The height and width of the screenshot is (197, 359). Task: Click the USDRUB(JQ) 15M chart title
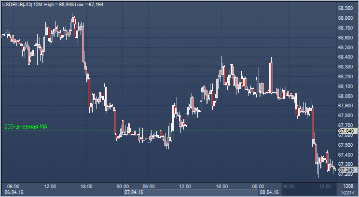(22, 5)
